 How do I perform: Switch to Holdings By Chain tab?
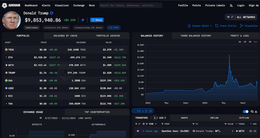point(65,36)
